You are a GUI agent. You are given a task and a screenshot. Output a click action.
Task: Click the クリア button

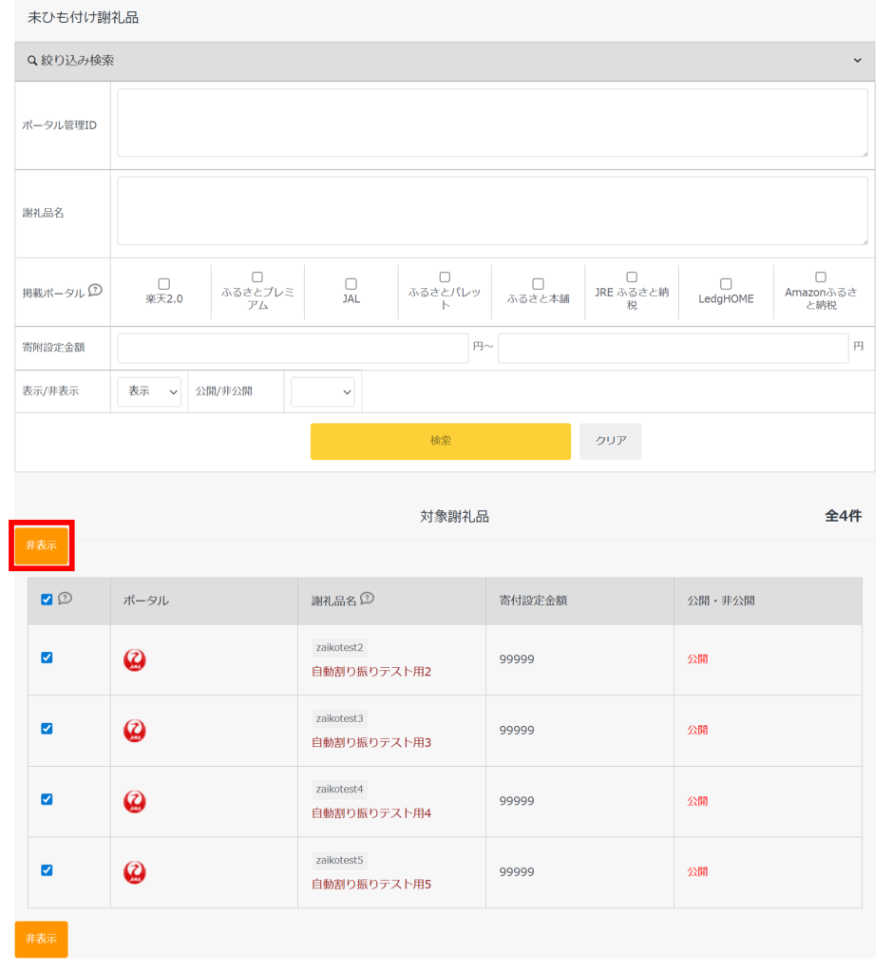(x=610, y=441)
